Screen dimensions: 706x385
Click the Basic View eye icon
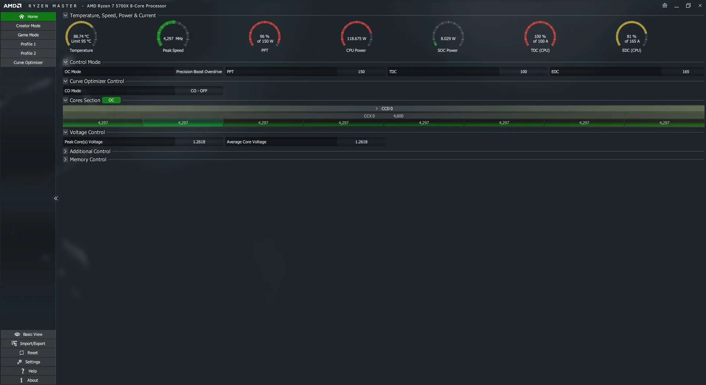(x=17, y=334)
